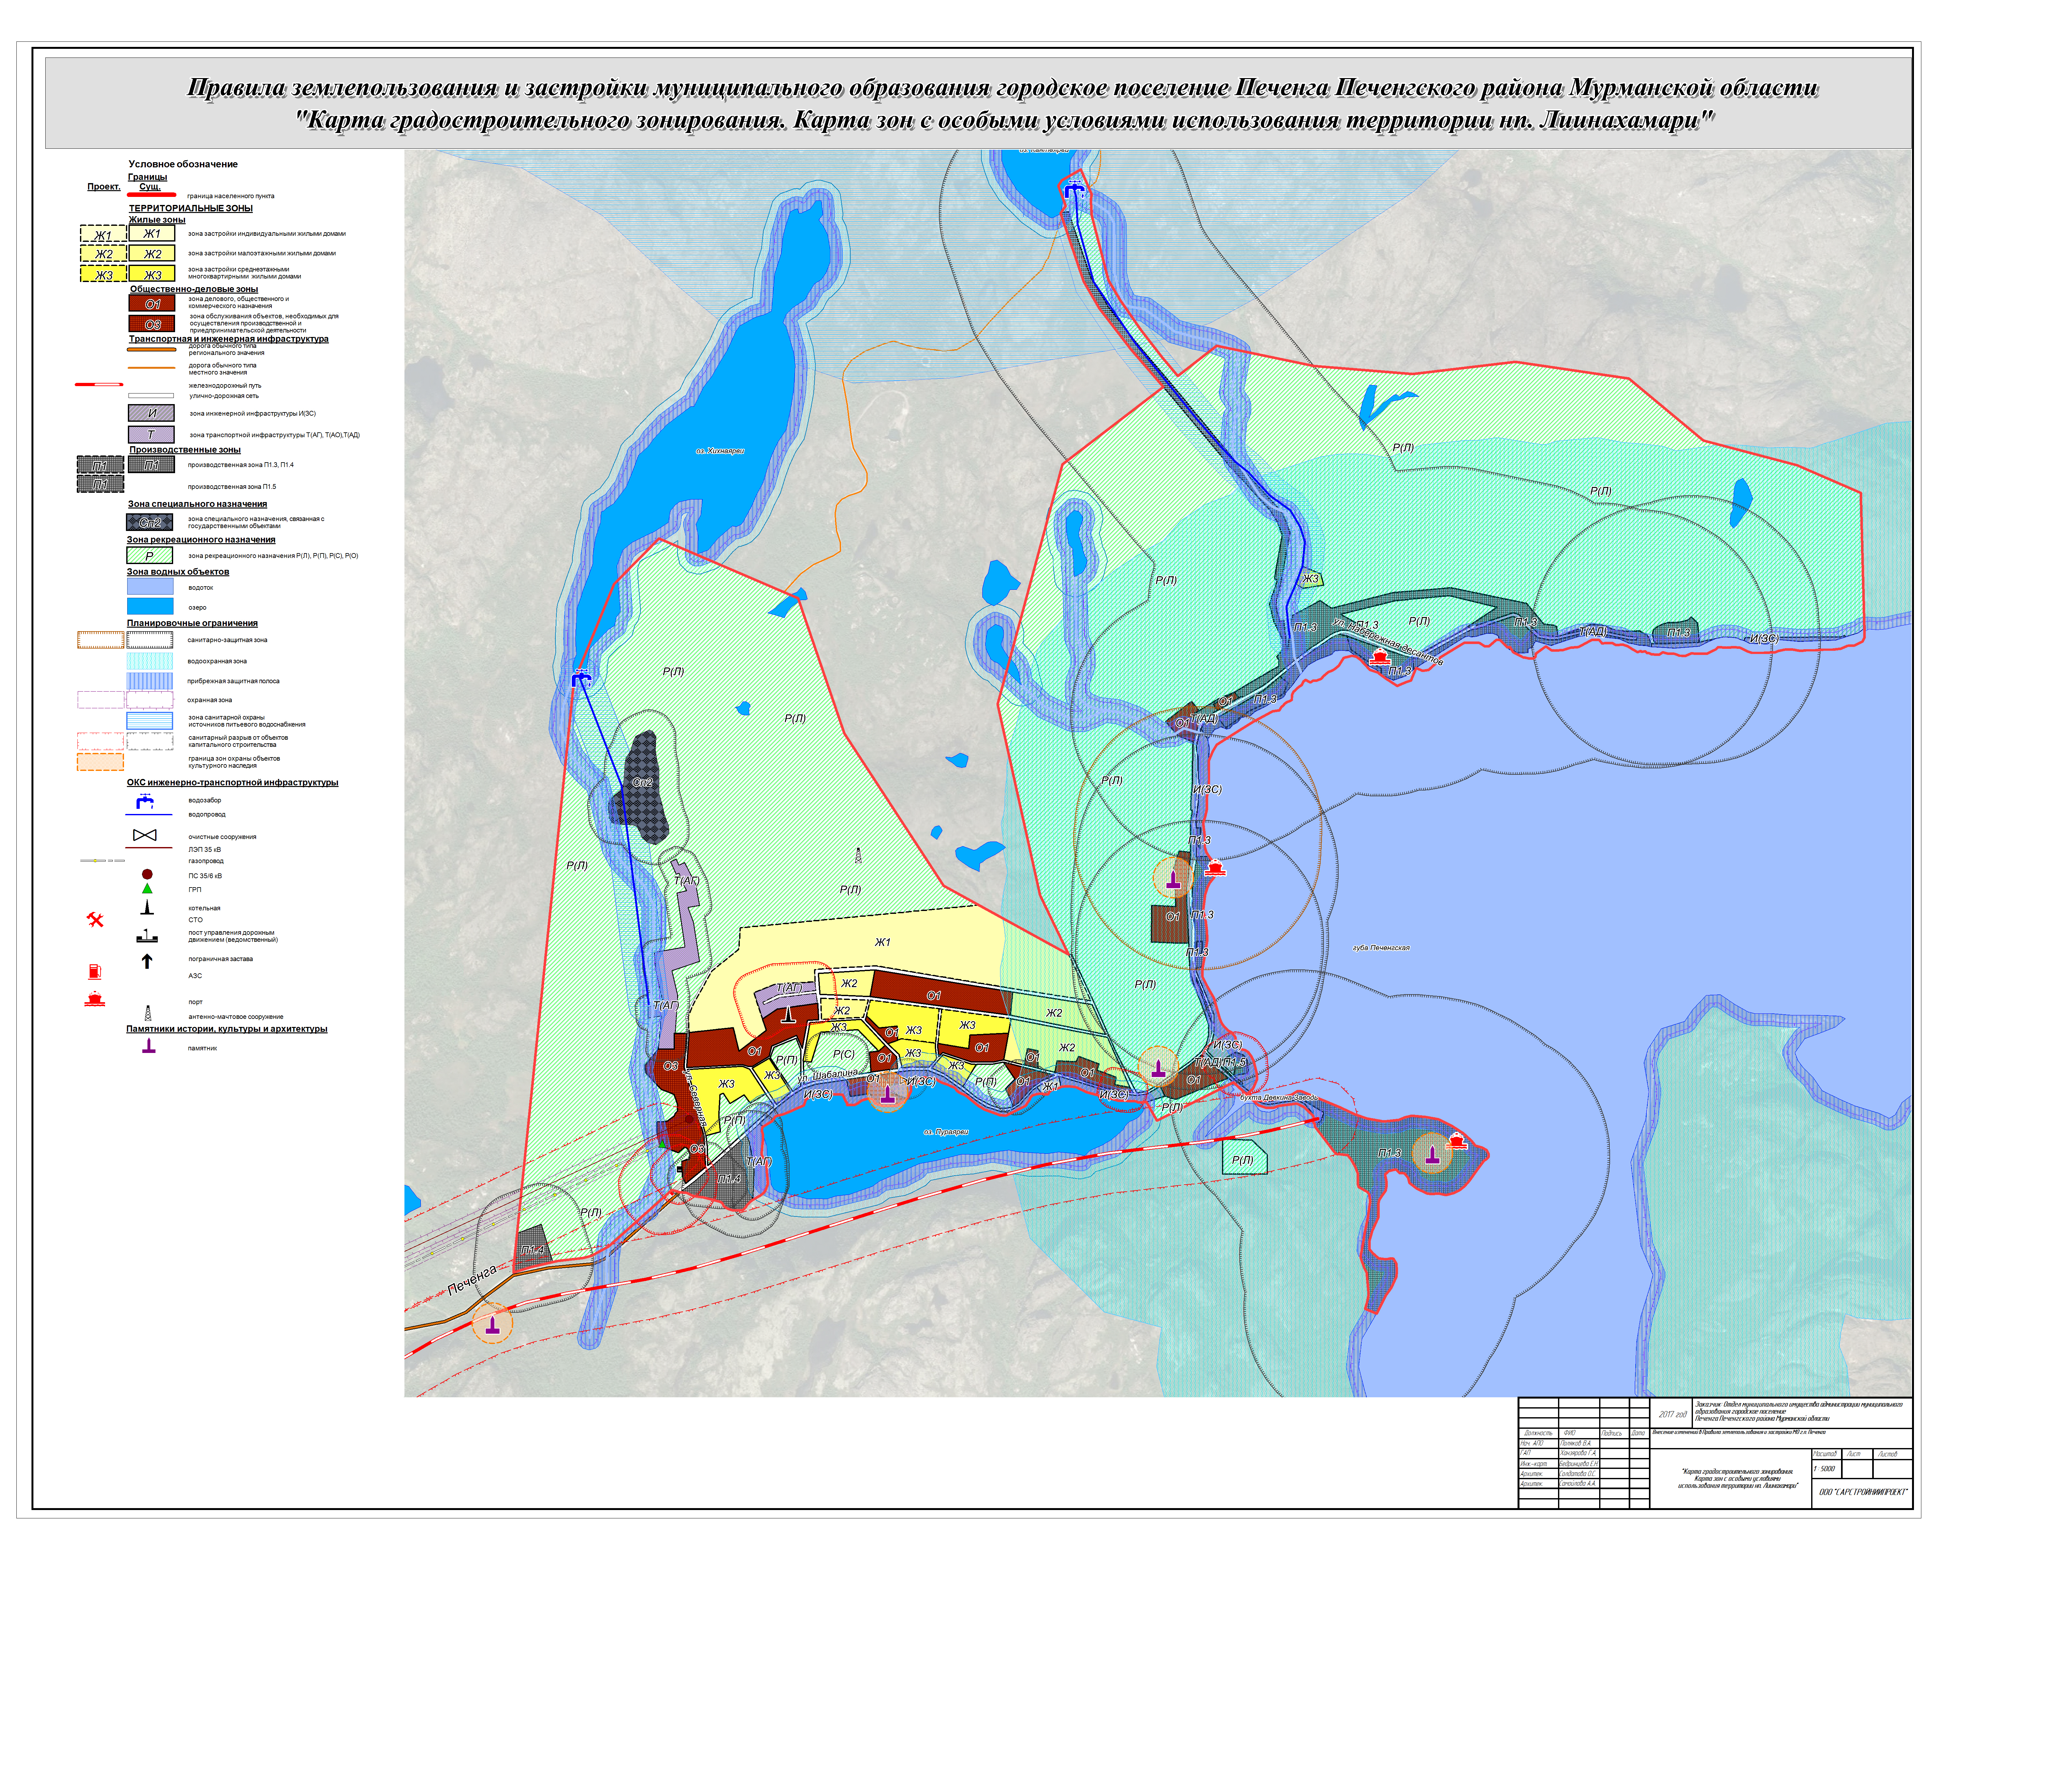Image resolution: width=2072 pixels, height=1776 pixels.
Task: Click the red СТО crossed tools icon
Action: click(x=95, y=920)
